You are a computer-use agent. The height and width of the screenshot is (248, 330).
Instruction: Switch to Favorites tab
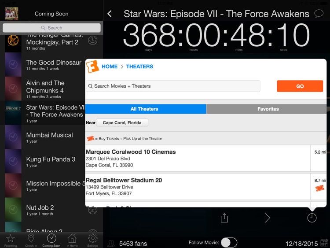point(267,109)
